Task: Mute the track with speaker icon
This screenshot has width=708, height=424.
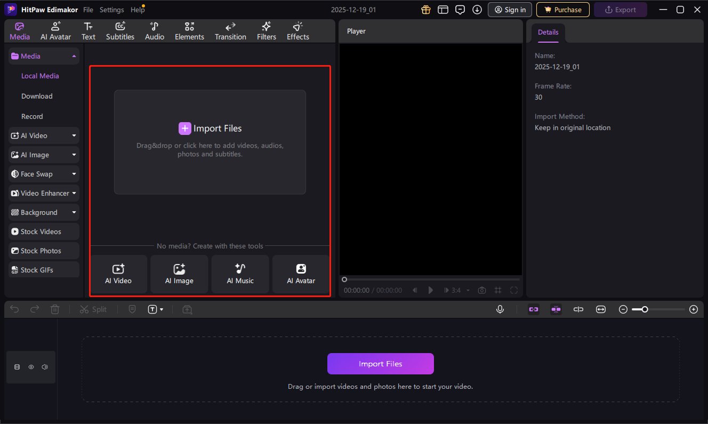Action: pyautogui.click(x=45, y=367)
